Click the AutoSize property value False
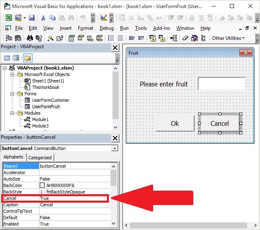The height and width of the screenshot is (230, 260). coord(45,179)
